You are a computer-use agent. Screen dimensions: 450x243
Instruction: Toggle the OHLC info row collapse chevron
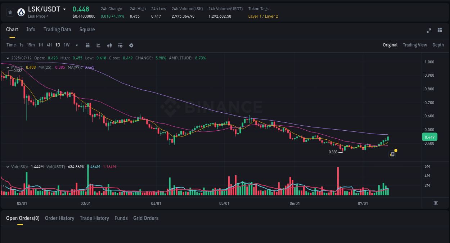point(8,58)
